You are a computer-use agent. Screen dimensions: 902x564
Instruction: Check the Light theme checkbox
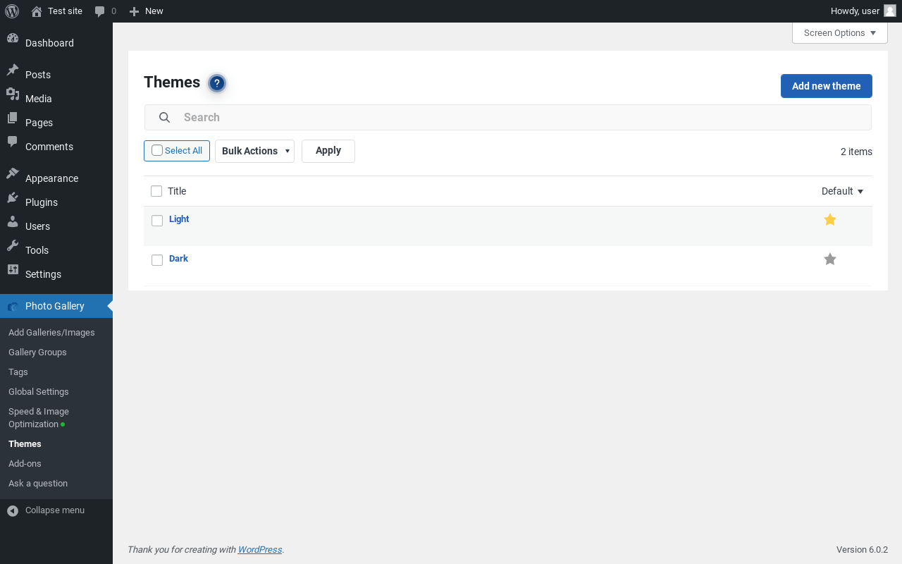(157, 221)
